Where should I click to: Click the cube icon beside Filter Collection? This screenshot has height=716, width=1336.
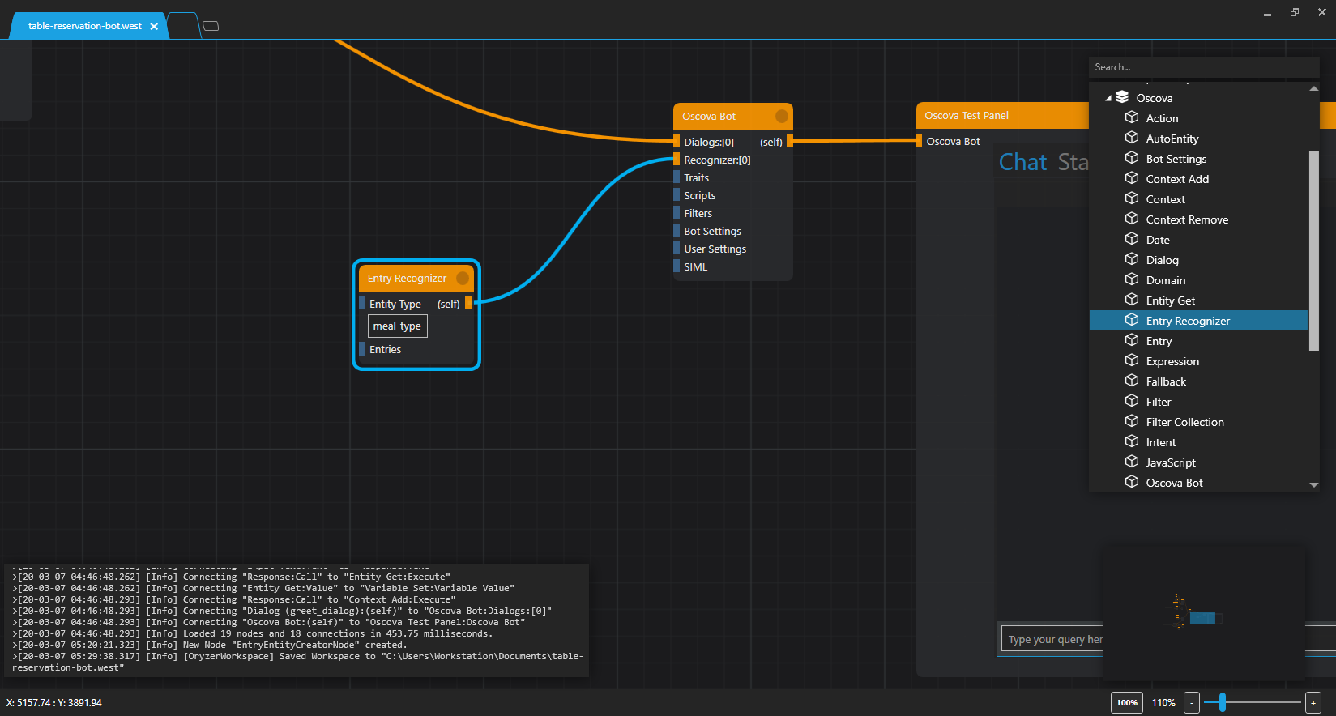tap(1132, 421)
